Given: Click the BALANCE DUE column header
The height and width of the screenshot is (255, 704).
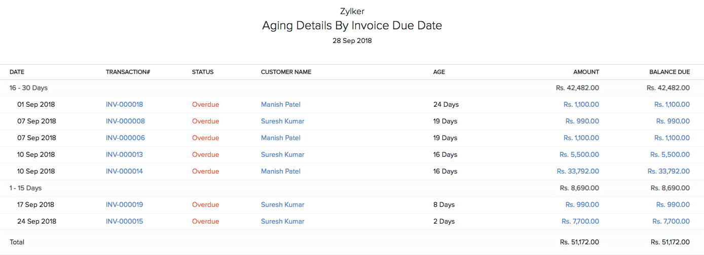Looking at the screenshot, I should click(x=669, y=72).
